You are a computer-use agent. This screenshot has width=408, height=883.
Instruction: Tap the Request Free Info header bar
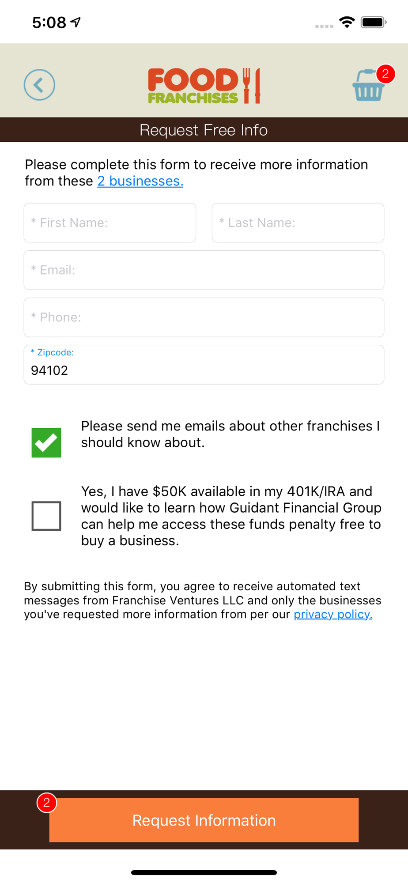pos(204,130)
